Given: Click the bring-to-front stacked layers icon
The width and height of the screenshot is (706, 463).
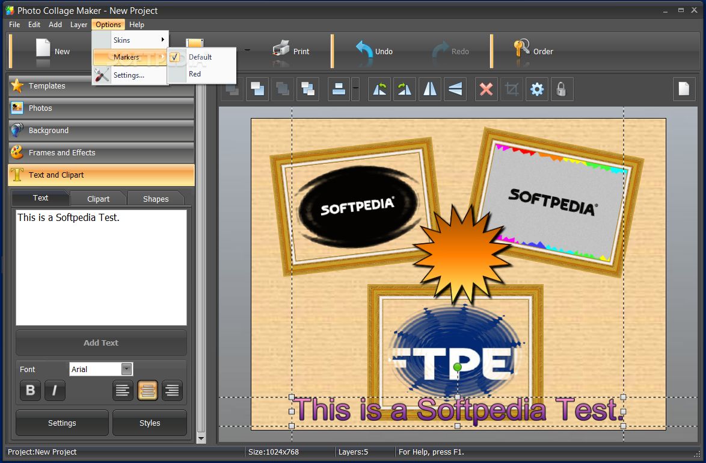Looking at the screenshot, I should pos(308,89).
